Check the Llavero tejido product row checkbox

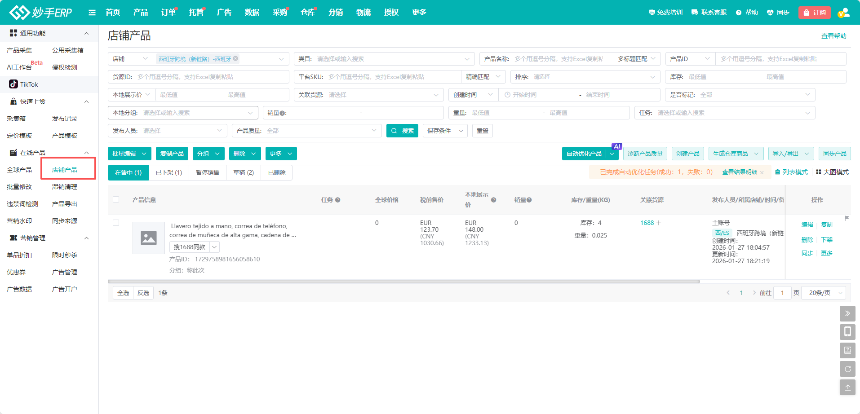pos(116,223)
